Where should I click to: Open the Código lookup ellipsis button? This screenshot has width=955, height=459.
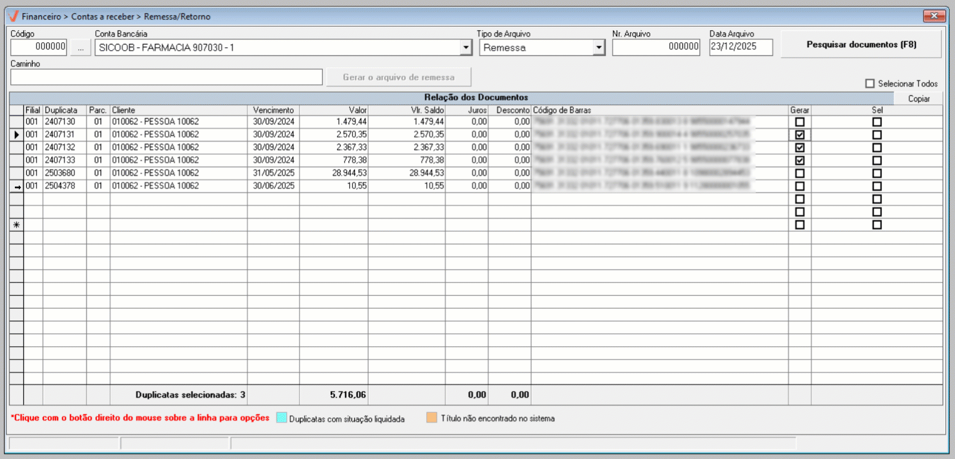(80, 48)
